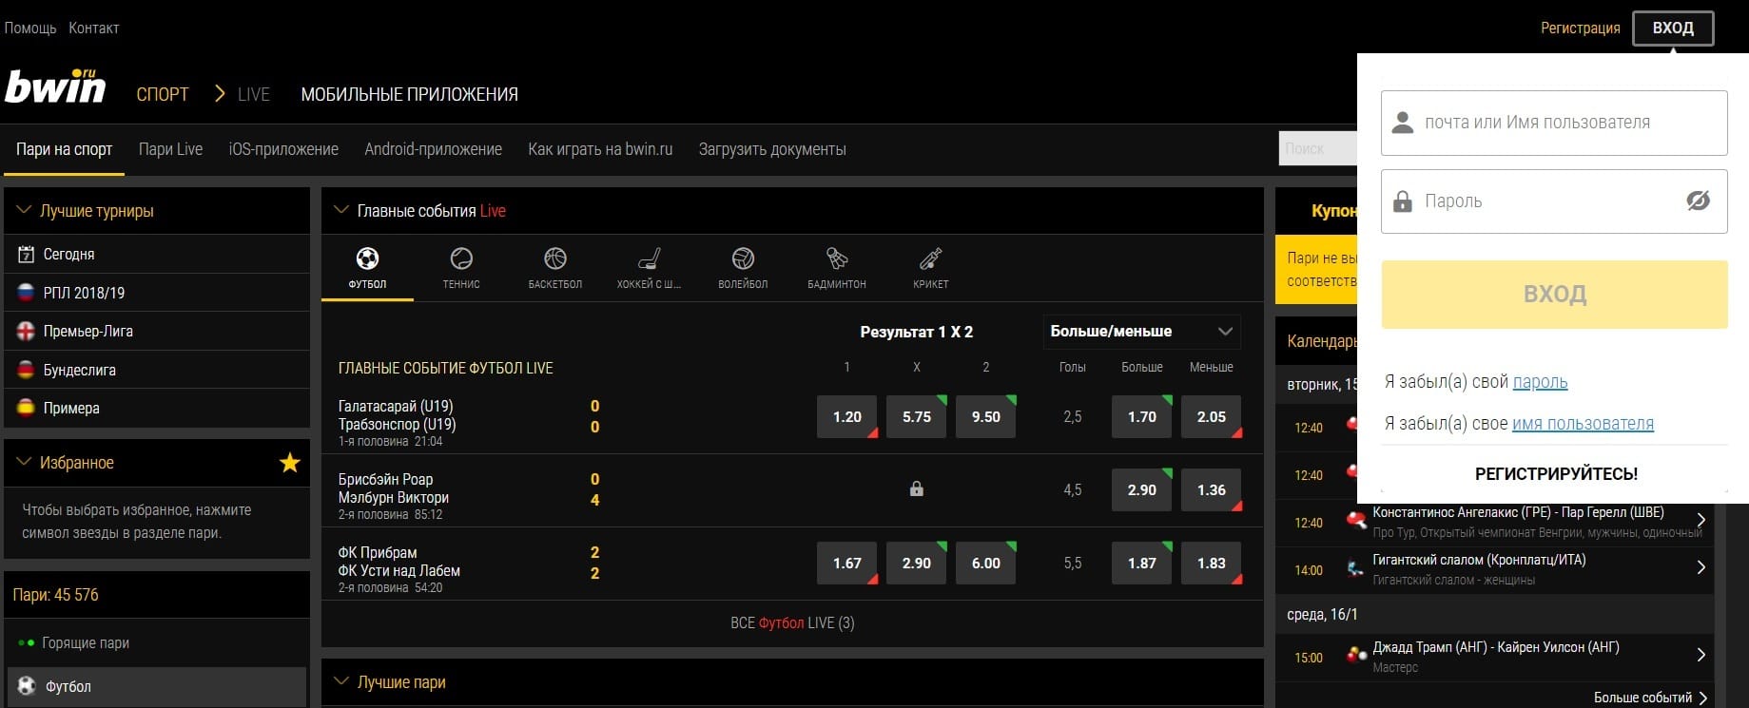Toggle password visibility eye icon

(1698, 201)
